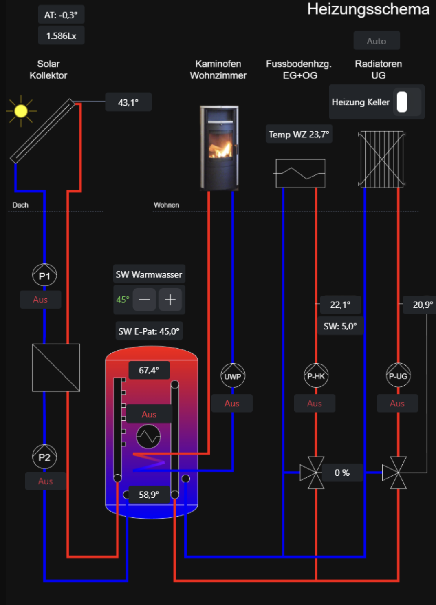Click the solar heat exchanger square symbol

click(56, 367)
